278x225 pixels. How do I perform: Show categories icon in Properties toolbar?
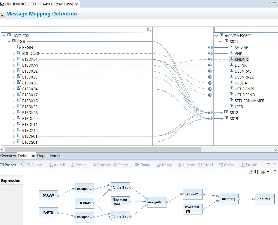256,172
